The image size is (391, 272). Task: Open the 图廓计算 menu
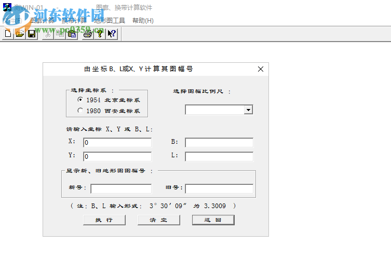42,20
